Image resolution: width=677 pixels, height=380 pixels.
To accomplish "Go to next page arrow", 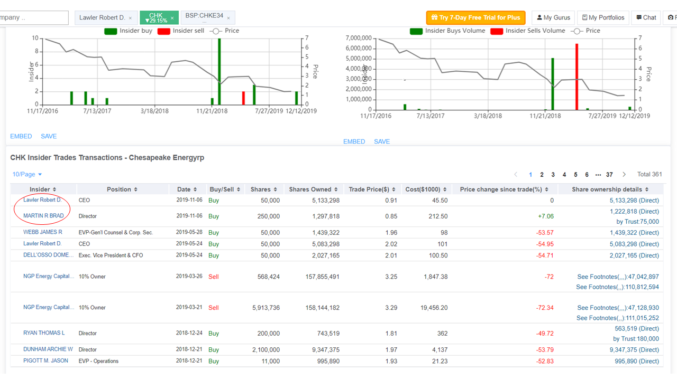I will [624, 175].
